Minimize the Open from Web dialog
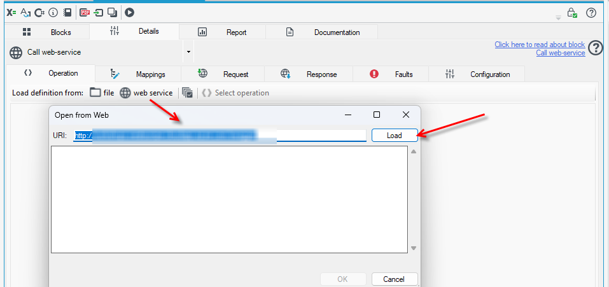 coord(347,115)
